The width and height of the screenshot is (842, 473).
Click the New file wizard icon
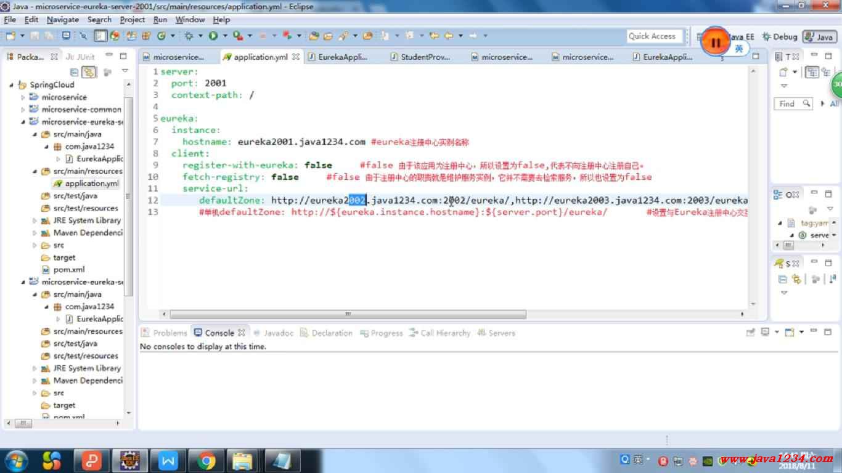coord(10,36)
